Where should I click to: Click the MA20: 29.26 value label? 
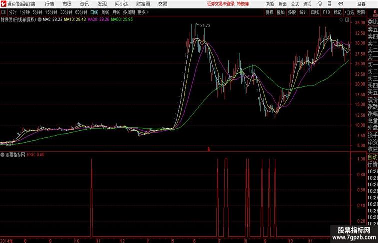(98, 20)
